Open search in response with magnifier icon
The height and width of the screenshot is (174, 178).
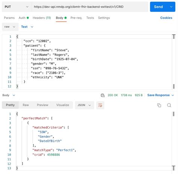169,105
